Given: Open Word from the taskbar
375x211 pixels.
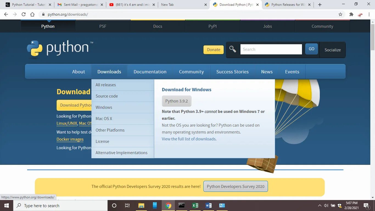Looking at the screenshot, I should (209, 206).
